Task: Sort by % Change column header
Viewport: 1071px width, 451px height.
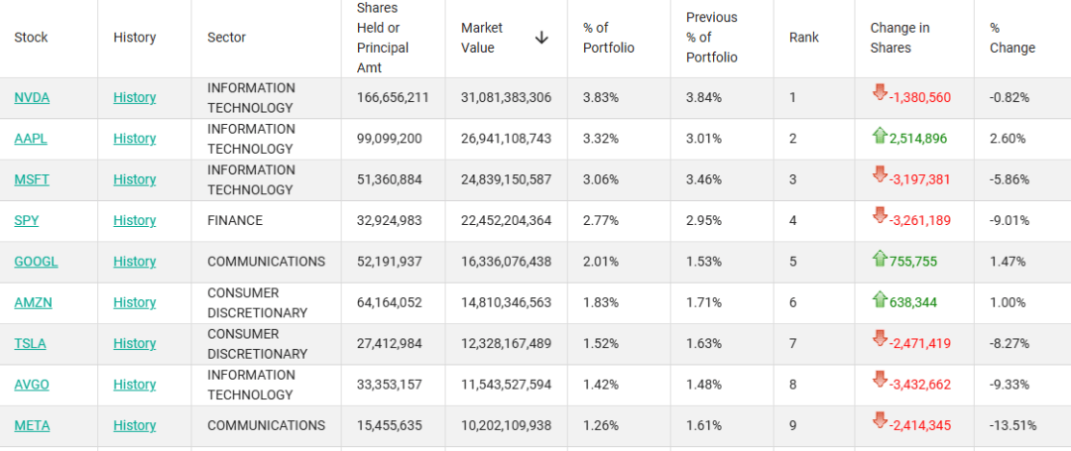Action: click(x=1011, y=38)
